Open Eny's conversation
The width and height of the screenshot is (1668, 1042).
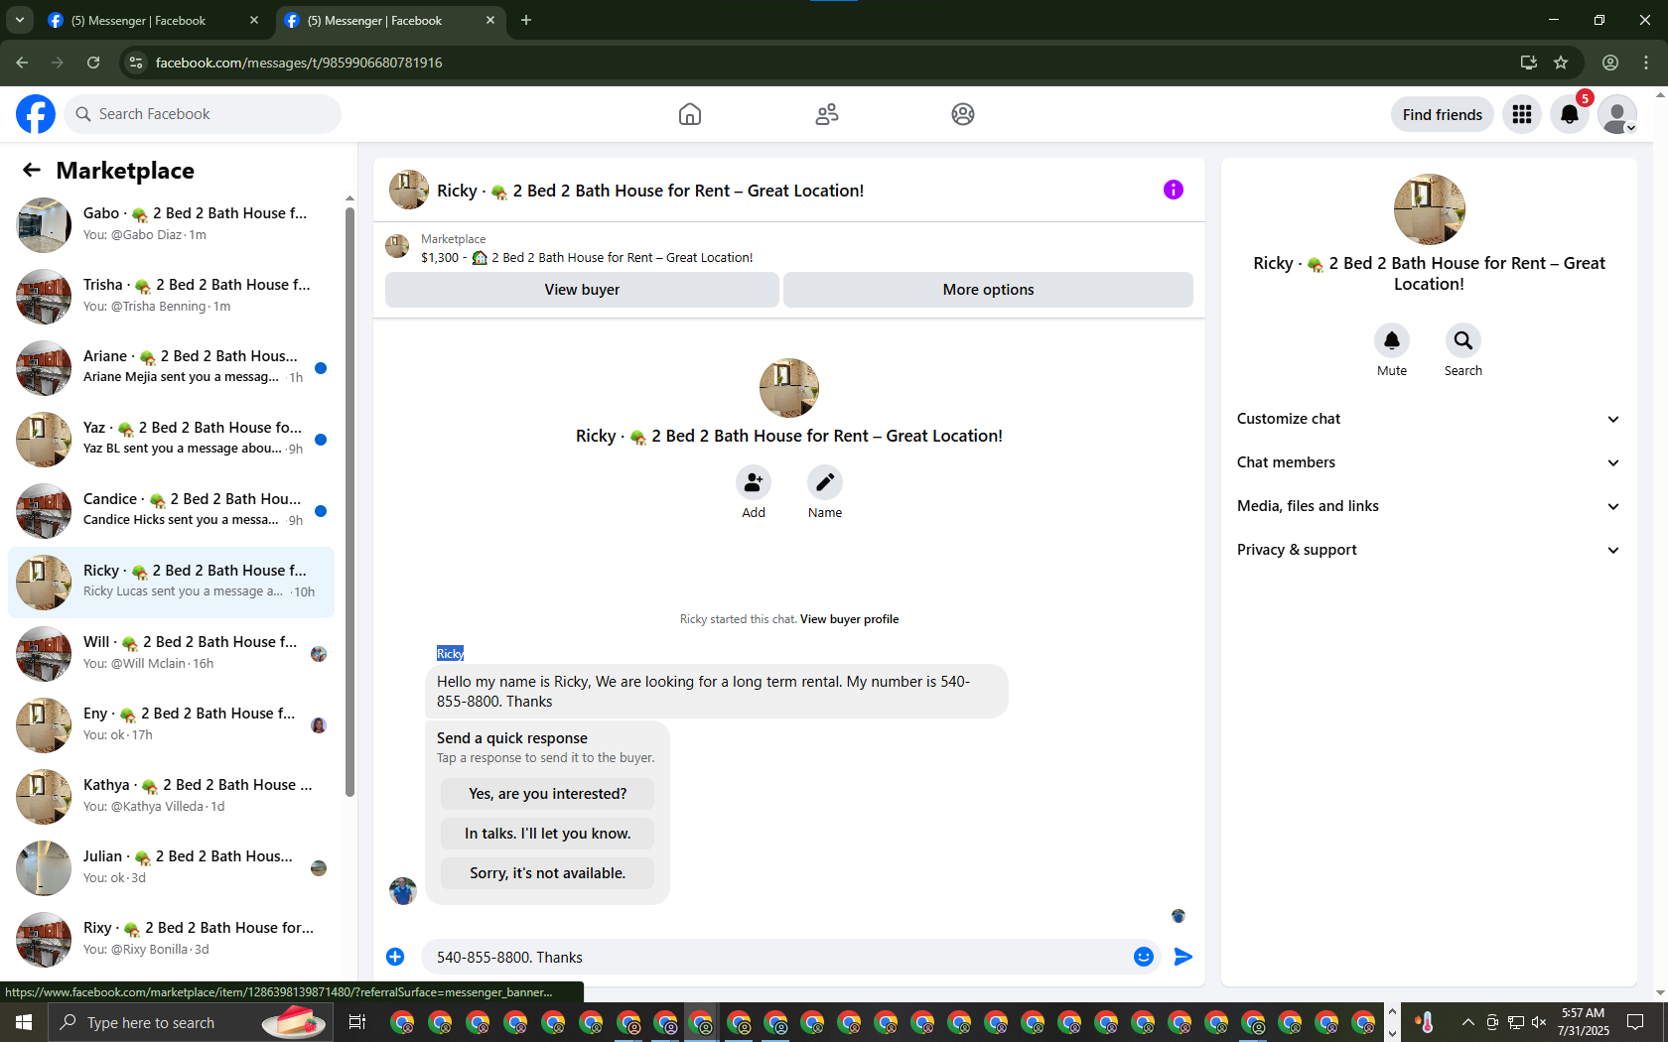click(171, 724)
